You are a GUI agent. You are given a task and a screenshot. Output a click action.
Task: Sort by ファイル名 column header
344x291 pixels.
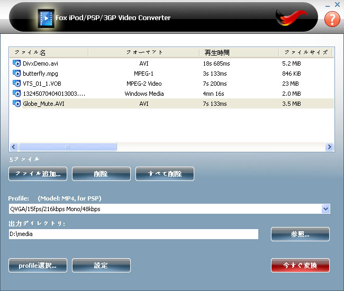(x=49, y=52)
